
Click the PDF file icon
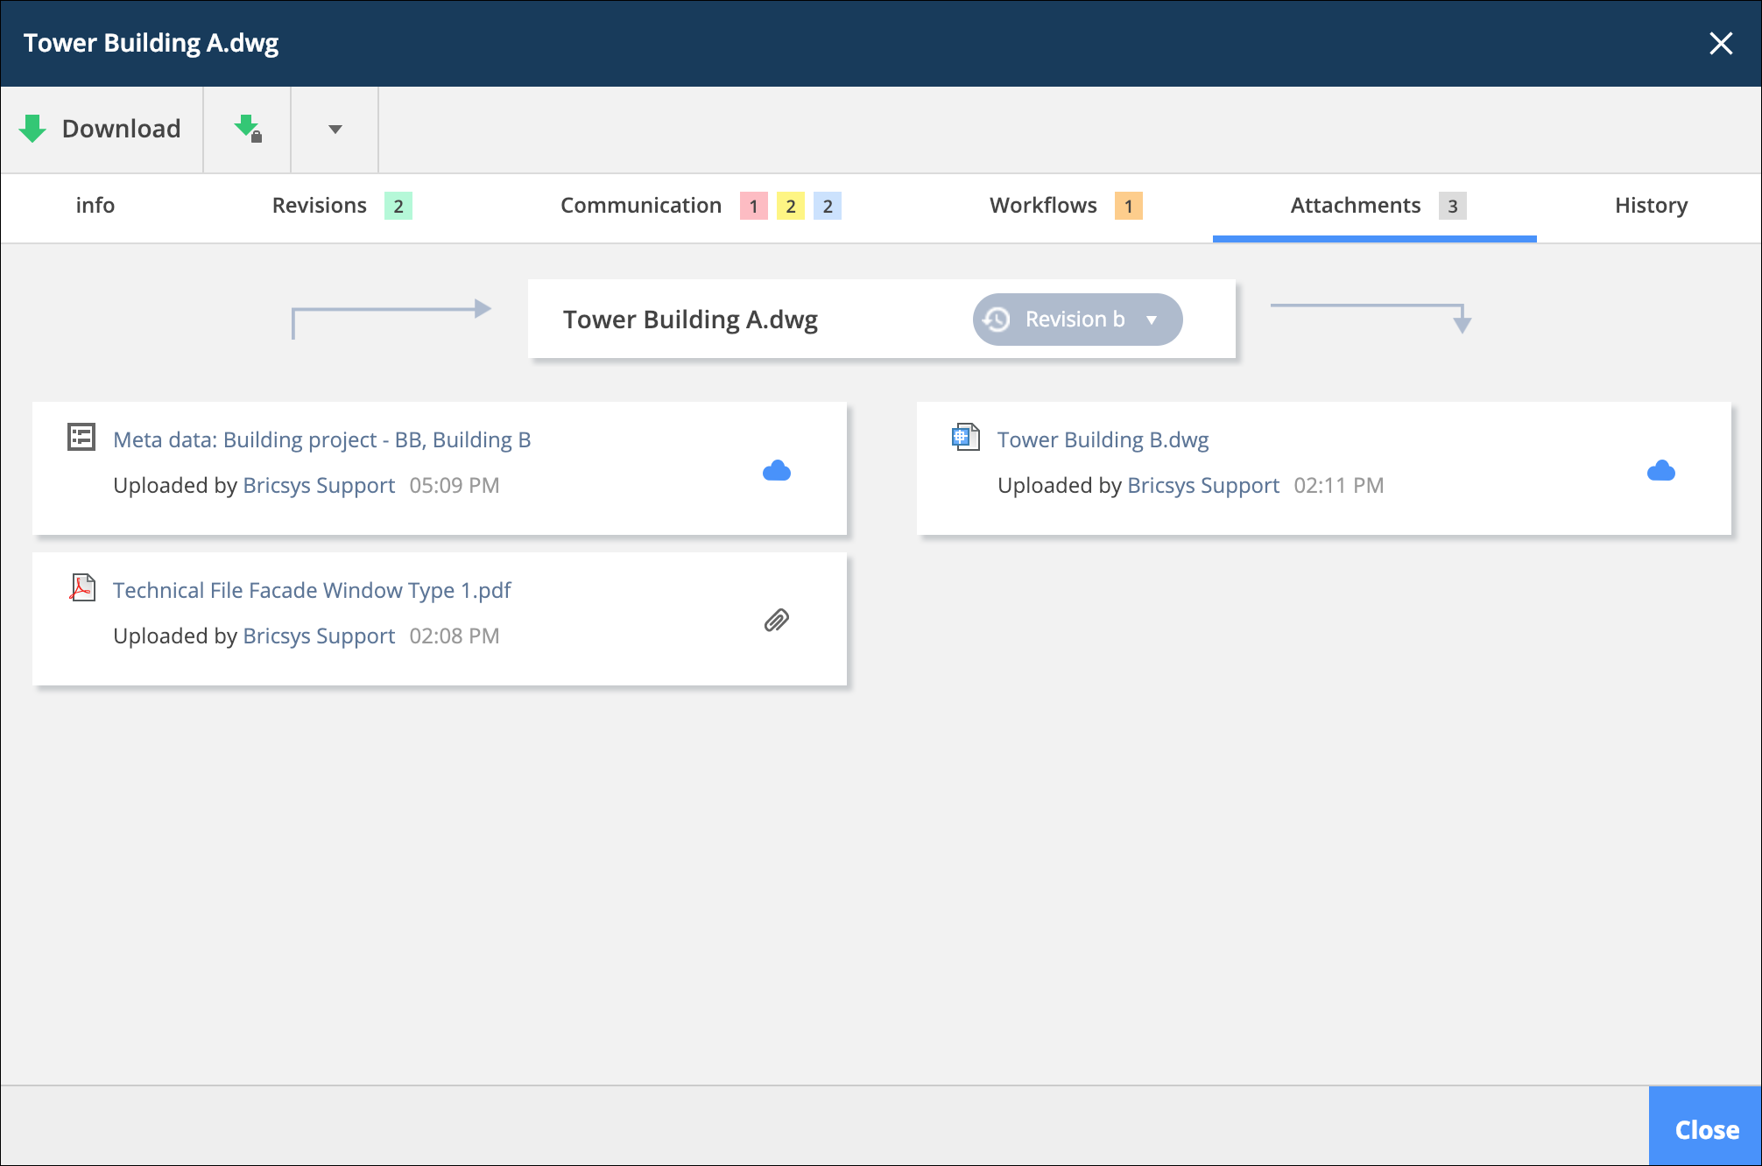82,587
